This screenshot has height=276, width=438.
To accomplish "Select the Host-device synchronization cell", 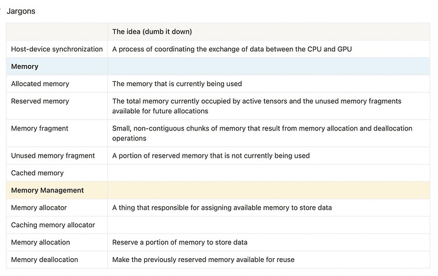I will [56, 49].
